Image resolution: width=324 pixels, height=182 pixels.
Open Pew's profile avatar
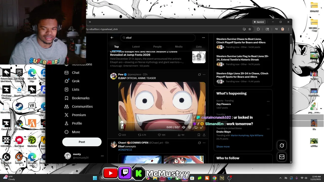pos(113,76)
